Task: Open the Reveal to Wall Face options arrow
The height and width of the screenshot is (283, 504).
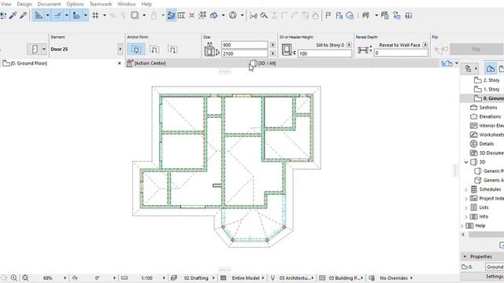Action: [x=425, y=45]
